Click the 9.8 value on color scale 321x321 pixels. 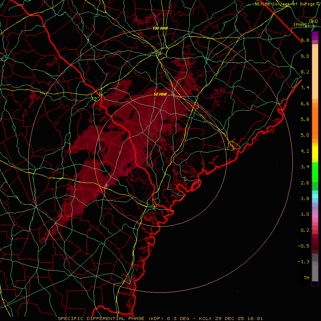pos(305,40)
